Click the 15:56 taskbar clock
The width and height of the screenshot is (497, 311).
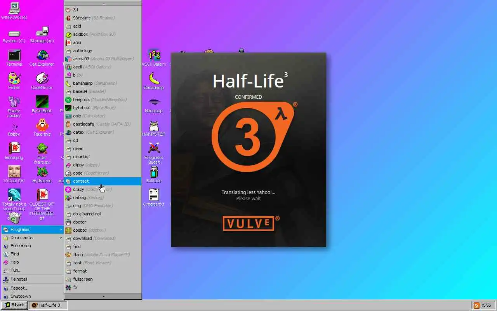pyautogui.click(x=486, y=306)
